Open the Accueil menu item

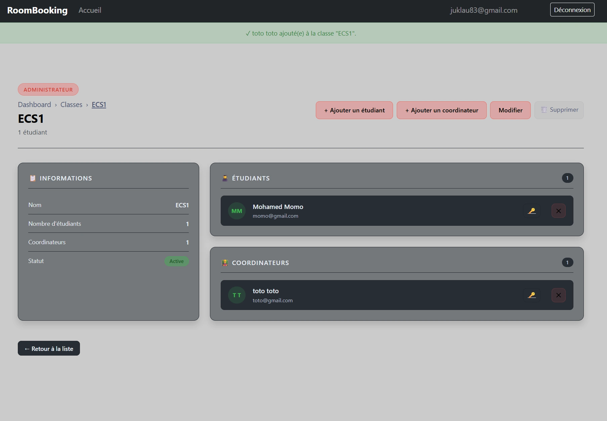point(90,10)
